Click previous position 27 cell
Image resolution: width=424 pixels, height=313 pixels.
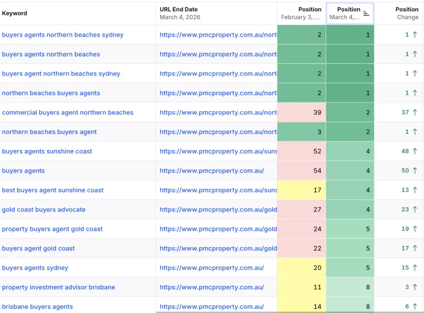click(x=302, y=210)
